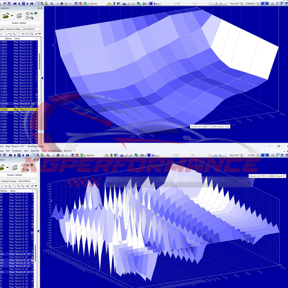Screen dimensions: 288x288
Task: Adjust top Rot:120° rotation spinner
Action: point(242,4)
